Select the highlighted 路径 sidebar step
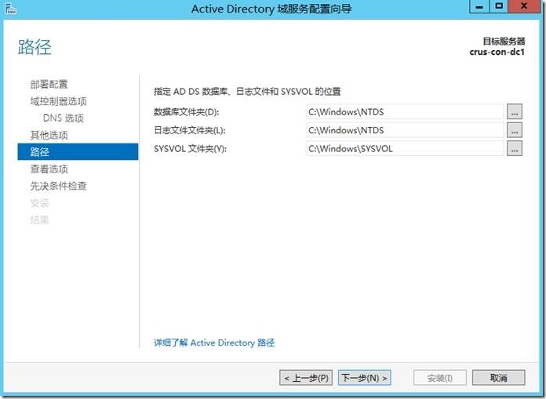This screenshot has width=546, height=399. click(78, 151)
